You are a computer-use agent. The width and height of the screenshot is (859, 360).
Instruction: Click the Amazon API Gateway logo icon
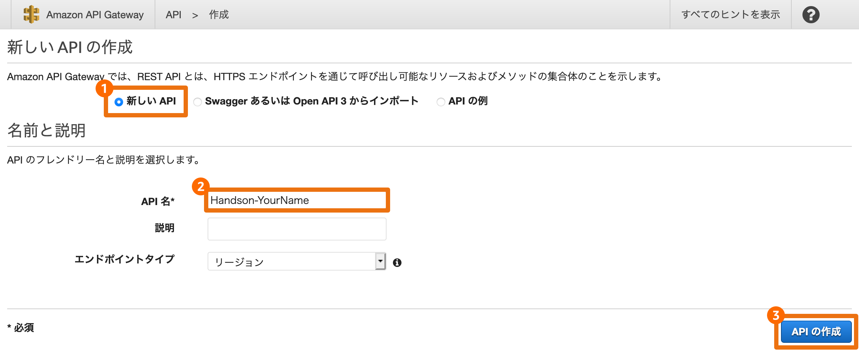pos(31,15)
